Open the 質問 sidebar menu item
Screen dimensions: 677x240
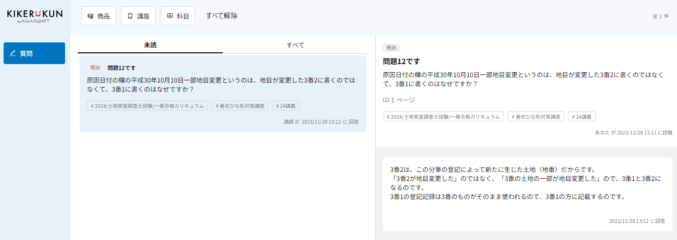click(34, 53)
